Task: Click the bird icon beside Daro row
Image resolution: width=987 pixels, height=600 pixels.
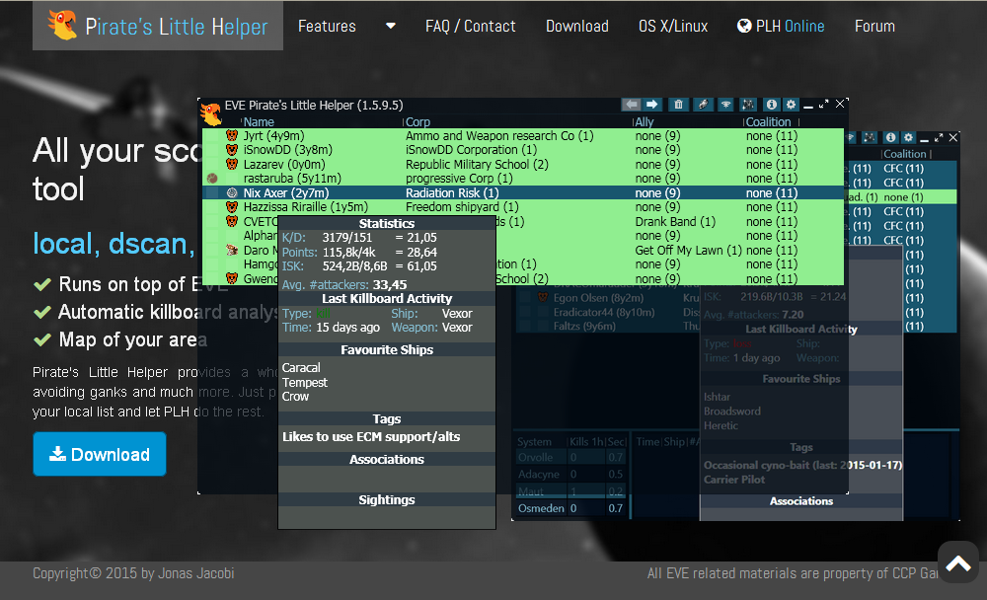Action: click(x=232, y=250)
